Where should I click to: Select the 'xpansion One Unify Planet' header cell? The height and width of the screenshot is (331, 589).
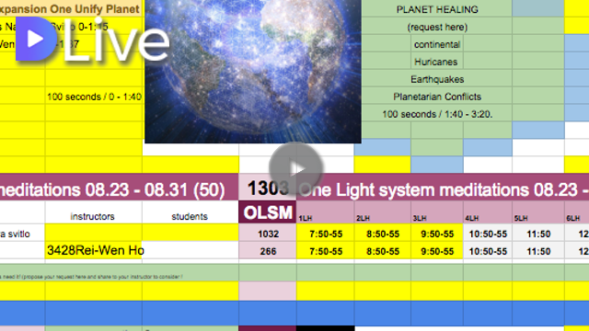71,8
